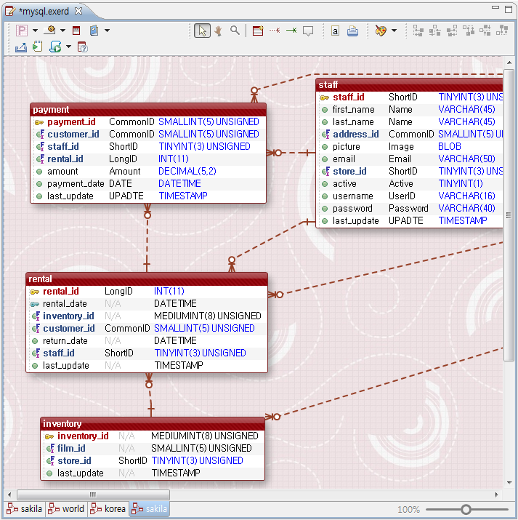Click email column in staff table

click(x=410, y=159)
